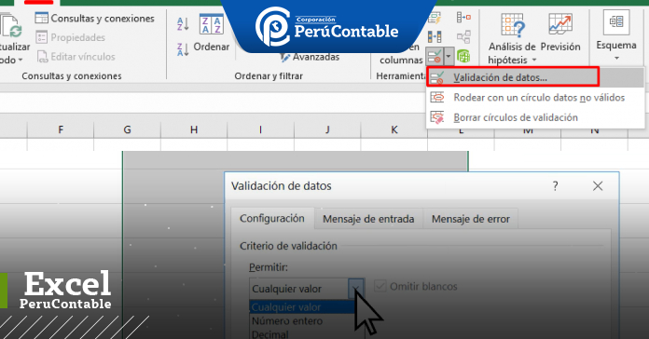Screen dimensions: 649x339
Task: Choose Rodear con un círculo datos no válidos
Action: click(x=534, y=98)
